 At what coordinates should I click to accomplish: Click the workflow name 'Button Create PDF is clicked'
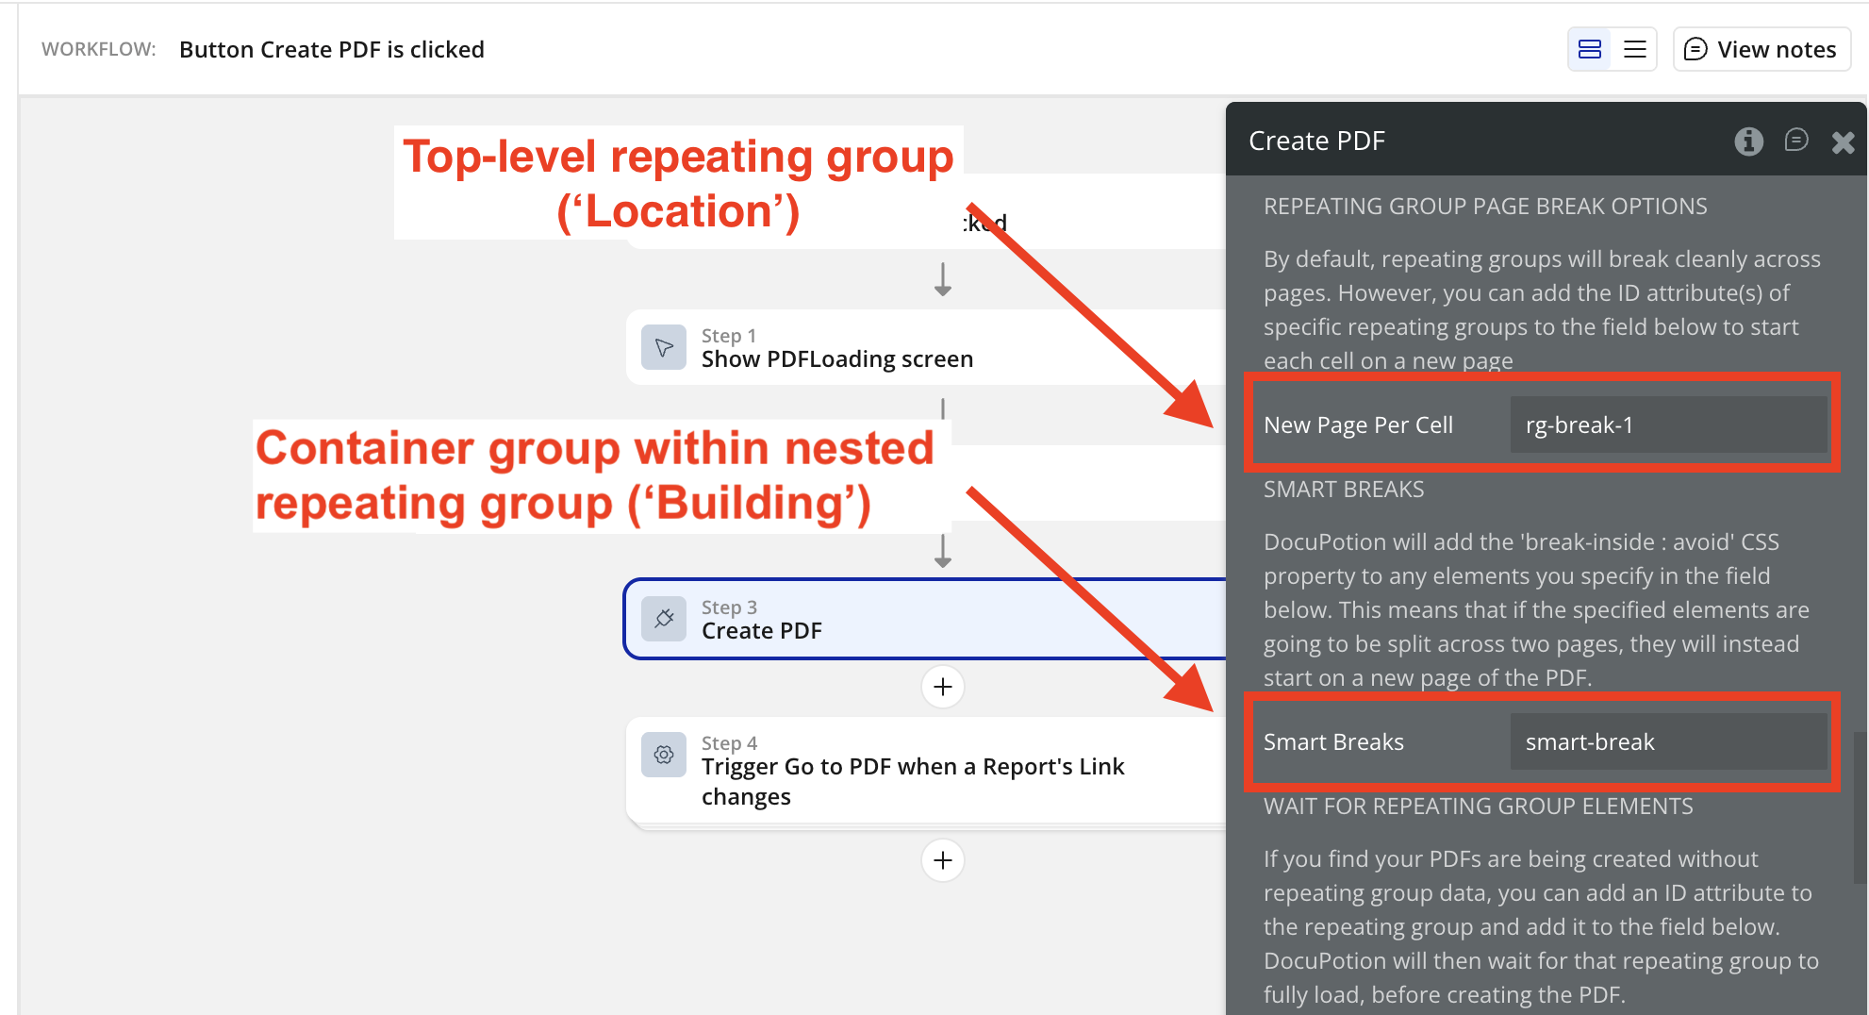332,49
